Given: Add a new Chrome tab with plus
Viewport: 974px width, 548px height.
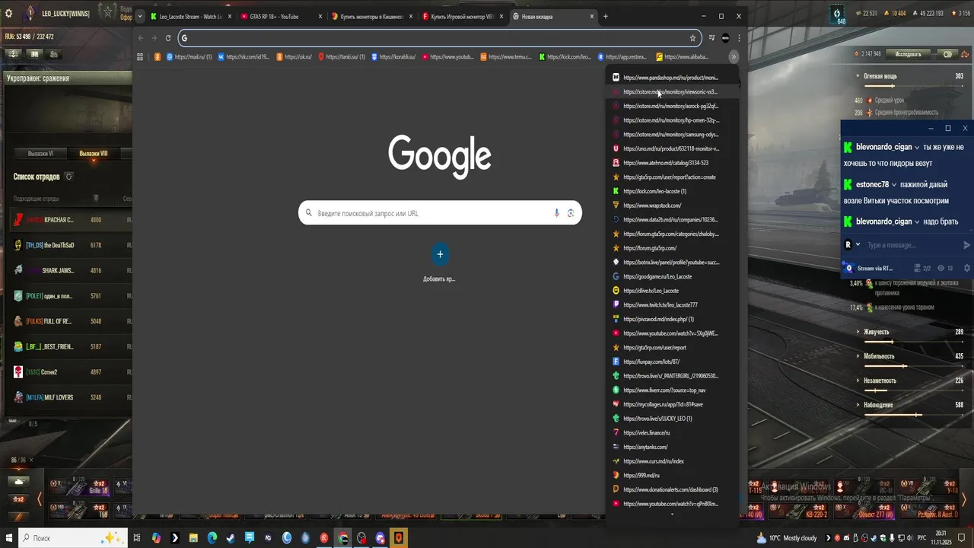Looking at the screenshot, I should coord(606,16).
